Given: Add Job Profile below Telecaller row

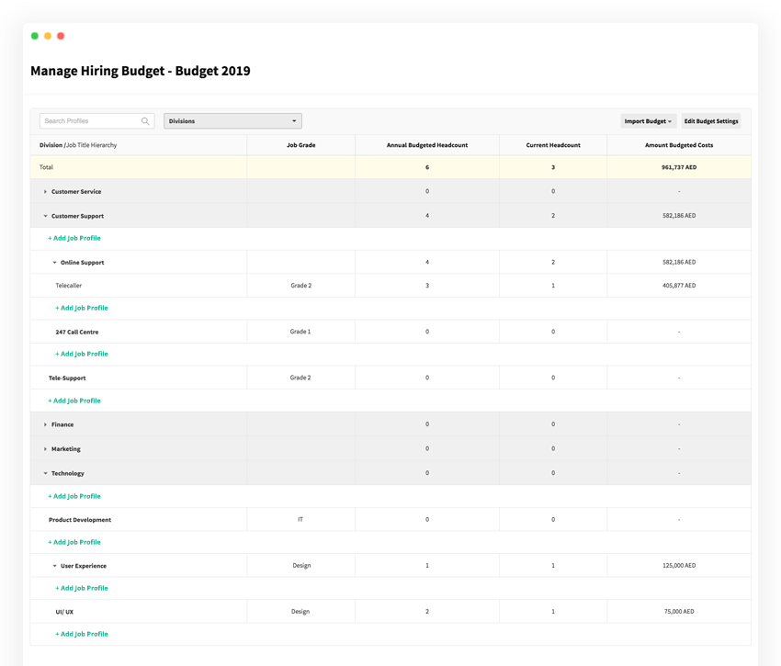Looking at the screenshot, I should point(82,308).
